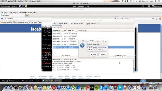This screenshot has width=162, height=91.
Task: Close the Host List tab
Action: point(60,27)
